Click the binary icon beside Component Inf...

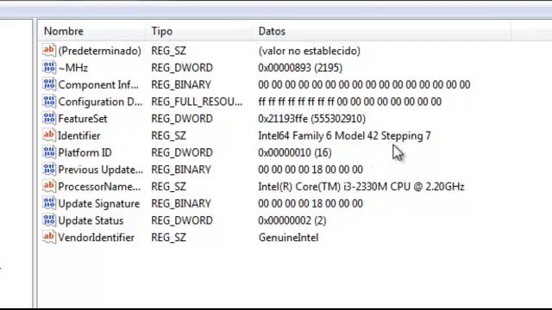[49, 84]
